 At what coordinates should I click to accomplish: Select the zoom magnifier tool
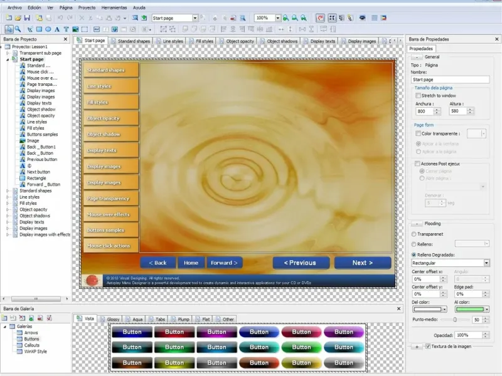tap(18, 29)
